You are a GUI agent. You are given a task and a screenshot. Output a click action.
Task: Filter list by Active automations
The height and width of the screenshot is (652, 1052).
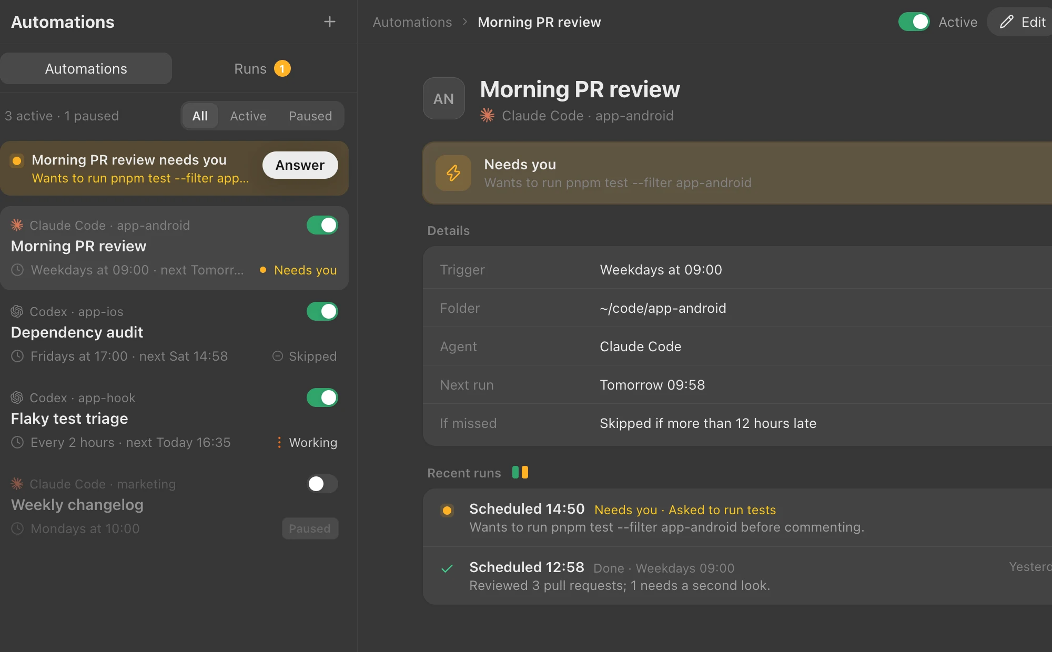[x=248, y=116]
